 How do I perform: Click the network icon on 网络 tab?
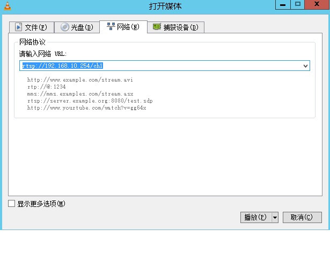tap(111, 26)
